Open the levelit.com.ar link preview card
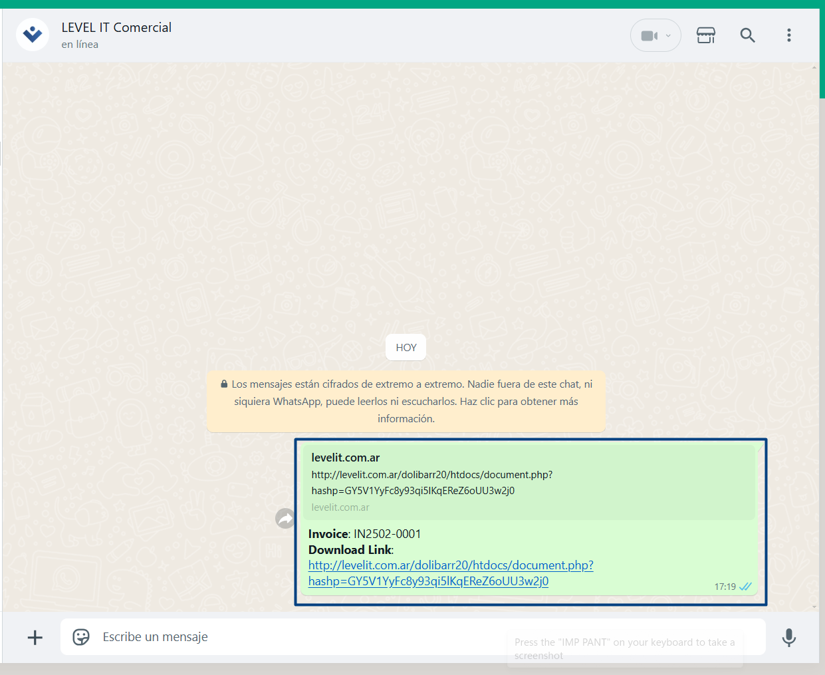 (x=529, y=482)
